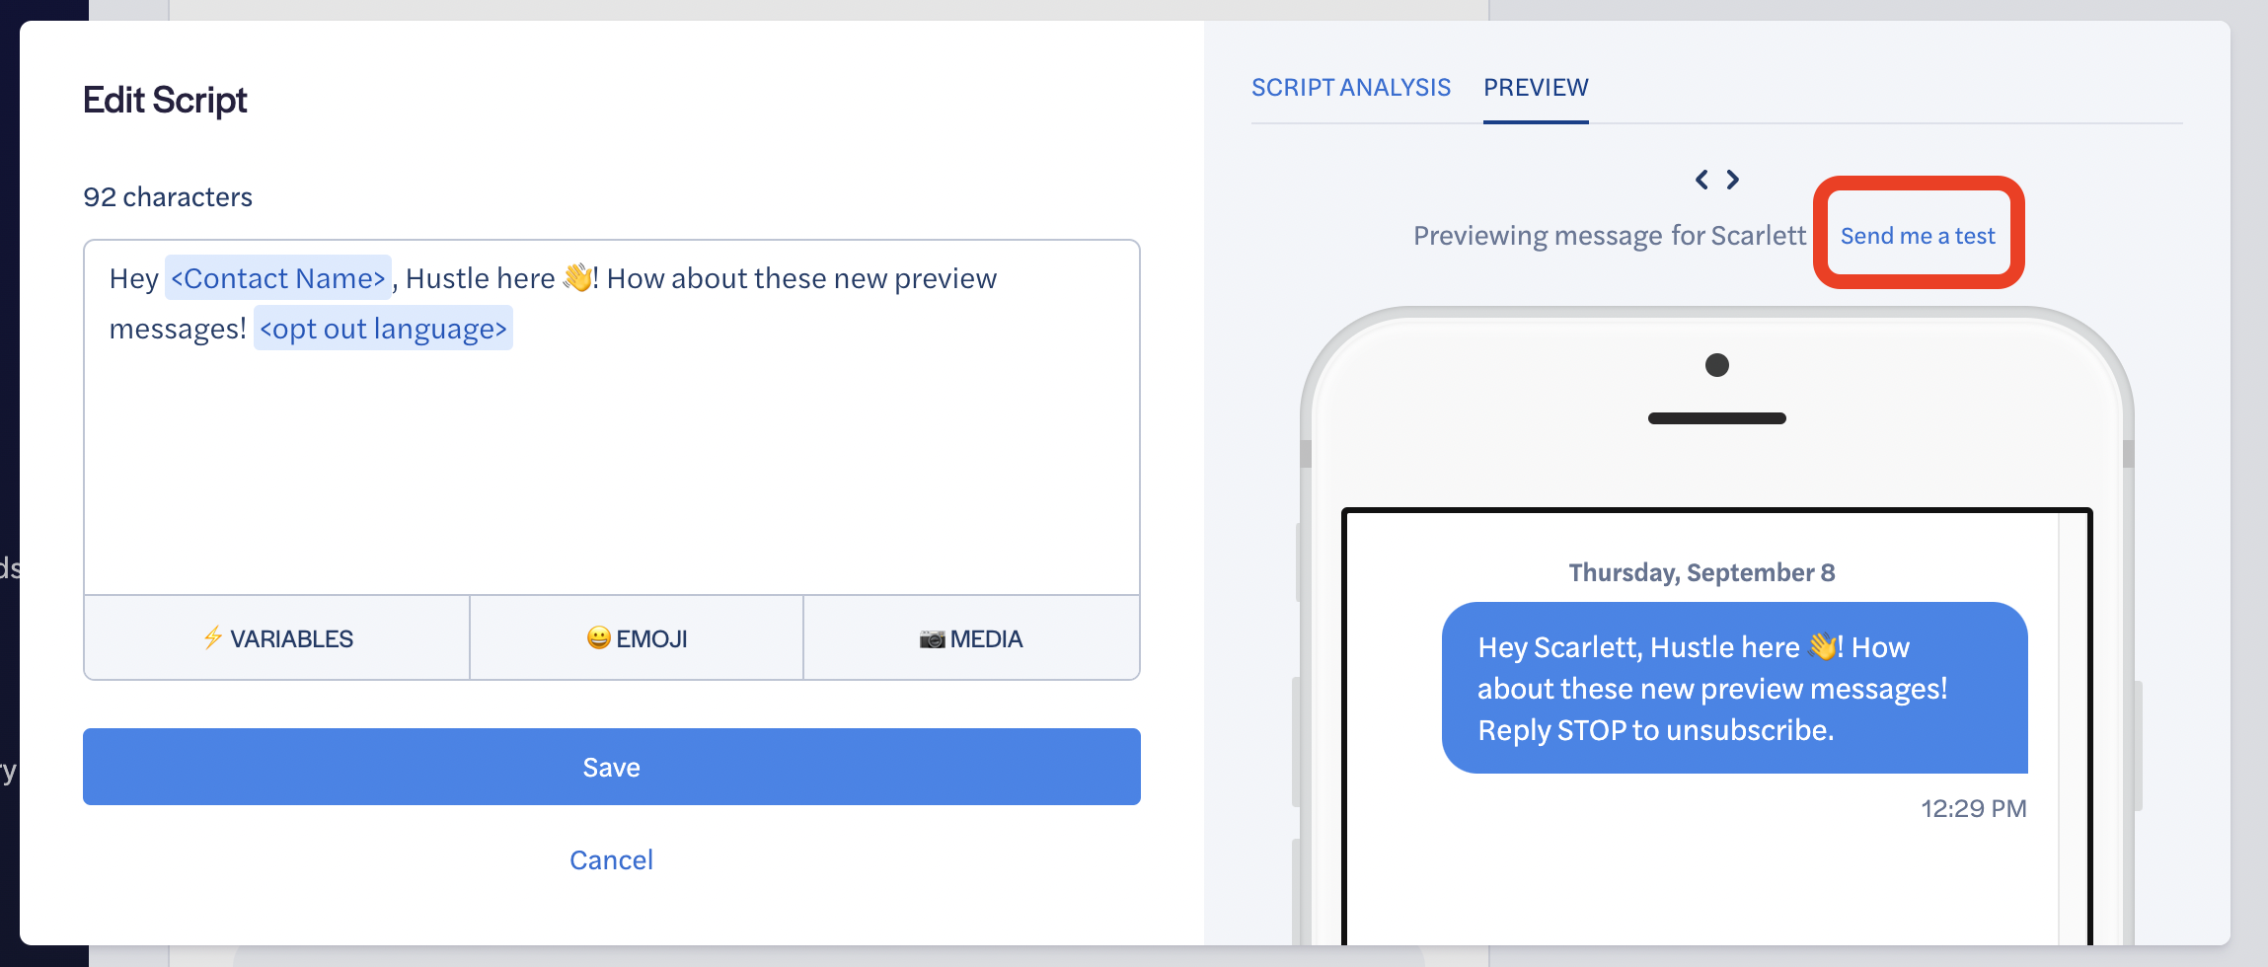The width and height of the screenshot is (2268, 967).
Task: Select the Preview tab
Action: tap(1536, 88)
